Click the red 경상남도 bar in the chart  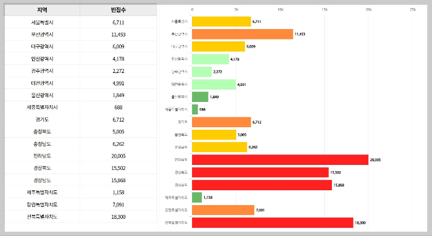(262, 185)
